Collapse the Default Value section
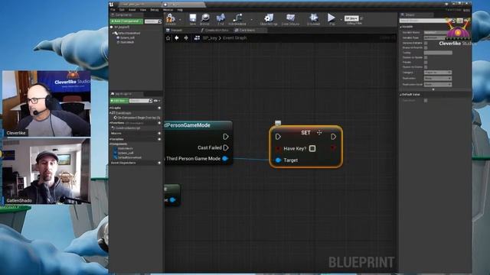The width and height of the screenshot is (490, 275). 401,94
